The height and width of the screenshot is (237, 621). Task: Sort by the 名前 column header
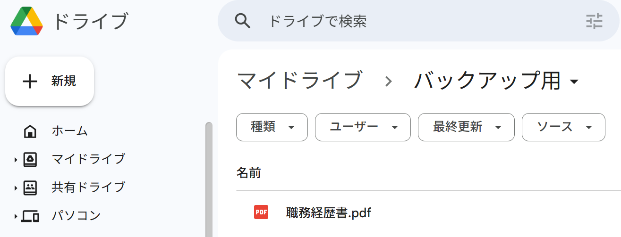point(249,173)
